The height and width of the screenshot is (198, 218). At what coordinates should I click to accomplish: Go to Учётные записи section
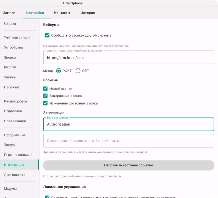pyautogui.click(x=19, y=37)
